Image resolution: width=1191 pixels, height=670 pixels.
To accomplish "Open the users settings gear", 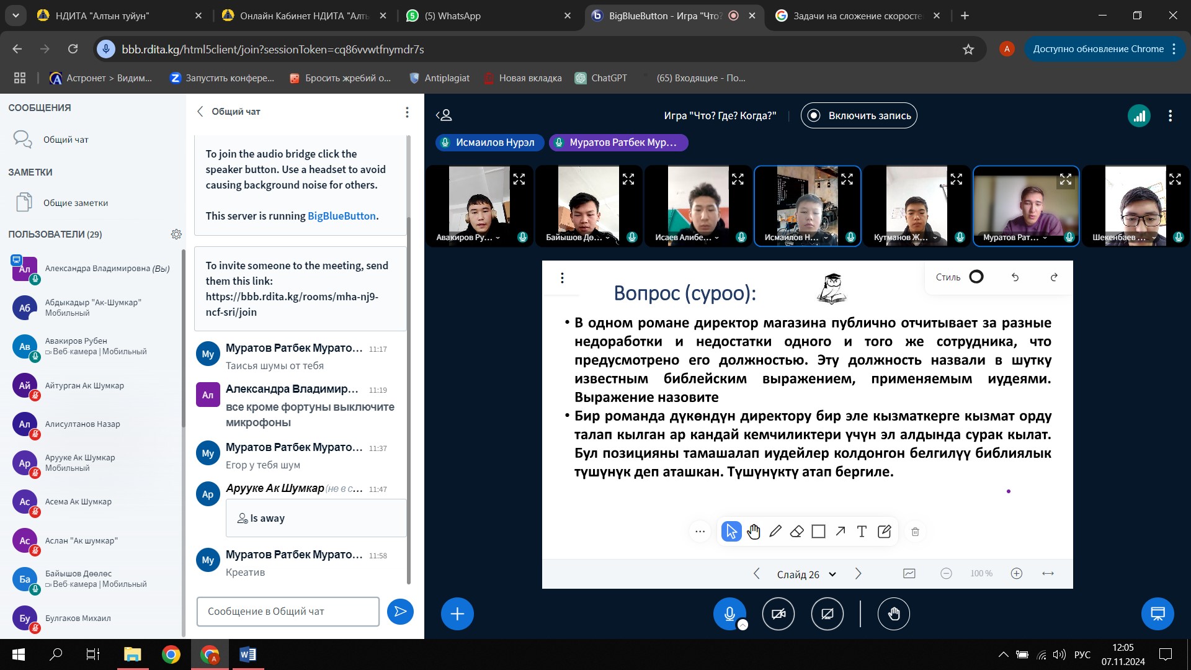I will click(x=176, y=234).
